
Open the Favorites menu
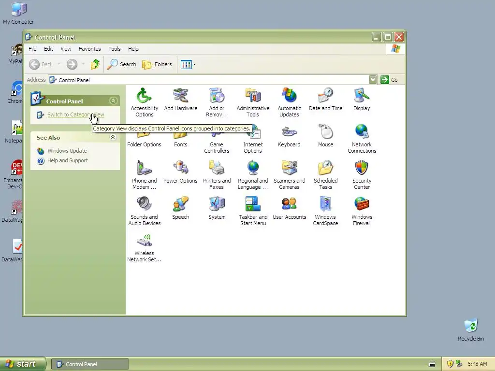pos(89,49)
